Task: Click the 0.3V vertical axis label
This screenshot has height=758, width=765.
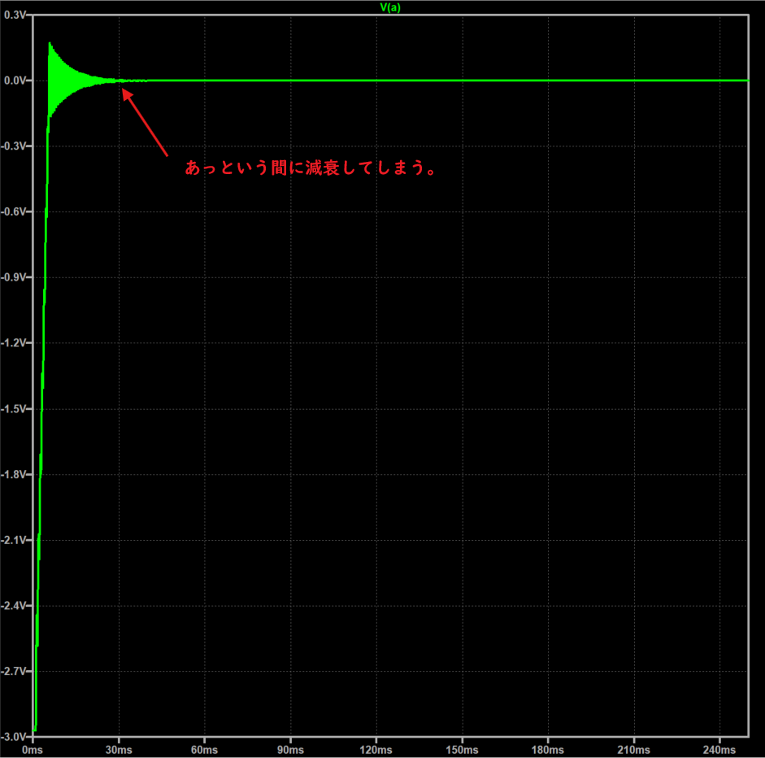Action: point(16,15)
